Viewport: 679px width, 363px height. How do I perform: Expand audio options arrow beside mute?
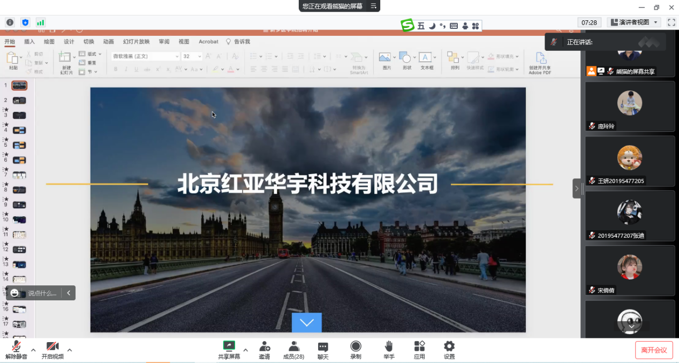(33, 350)
